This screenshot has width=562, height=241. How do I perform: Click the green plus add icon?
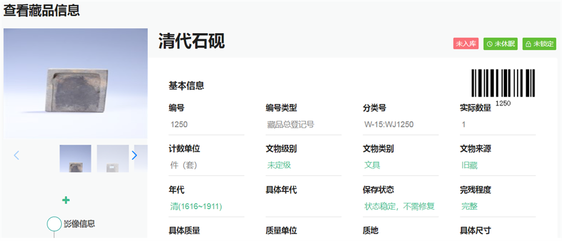[66, 200]
